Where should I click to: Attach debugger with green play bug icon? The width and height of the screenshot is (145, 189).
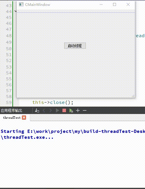(71, 110)
